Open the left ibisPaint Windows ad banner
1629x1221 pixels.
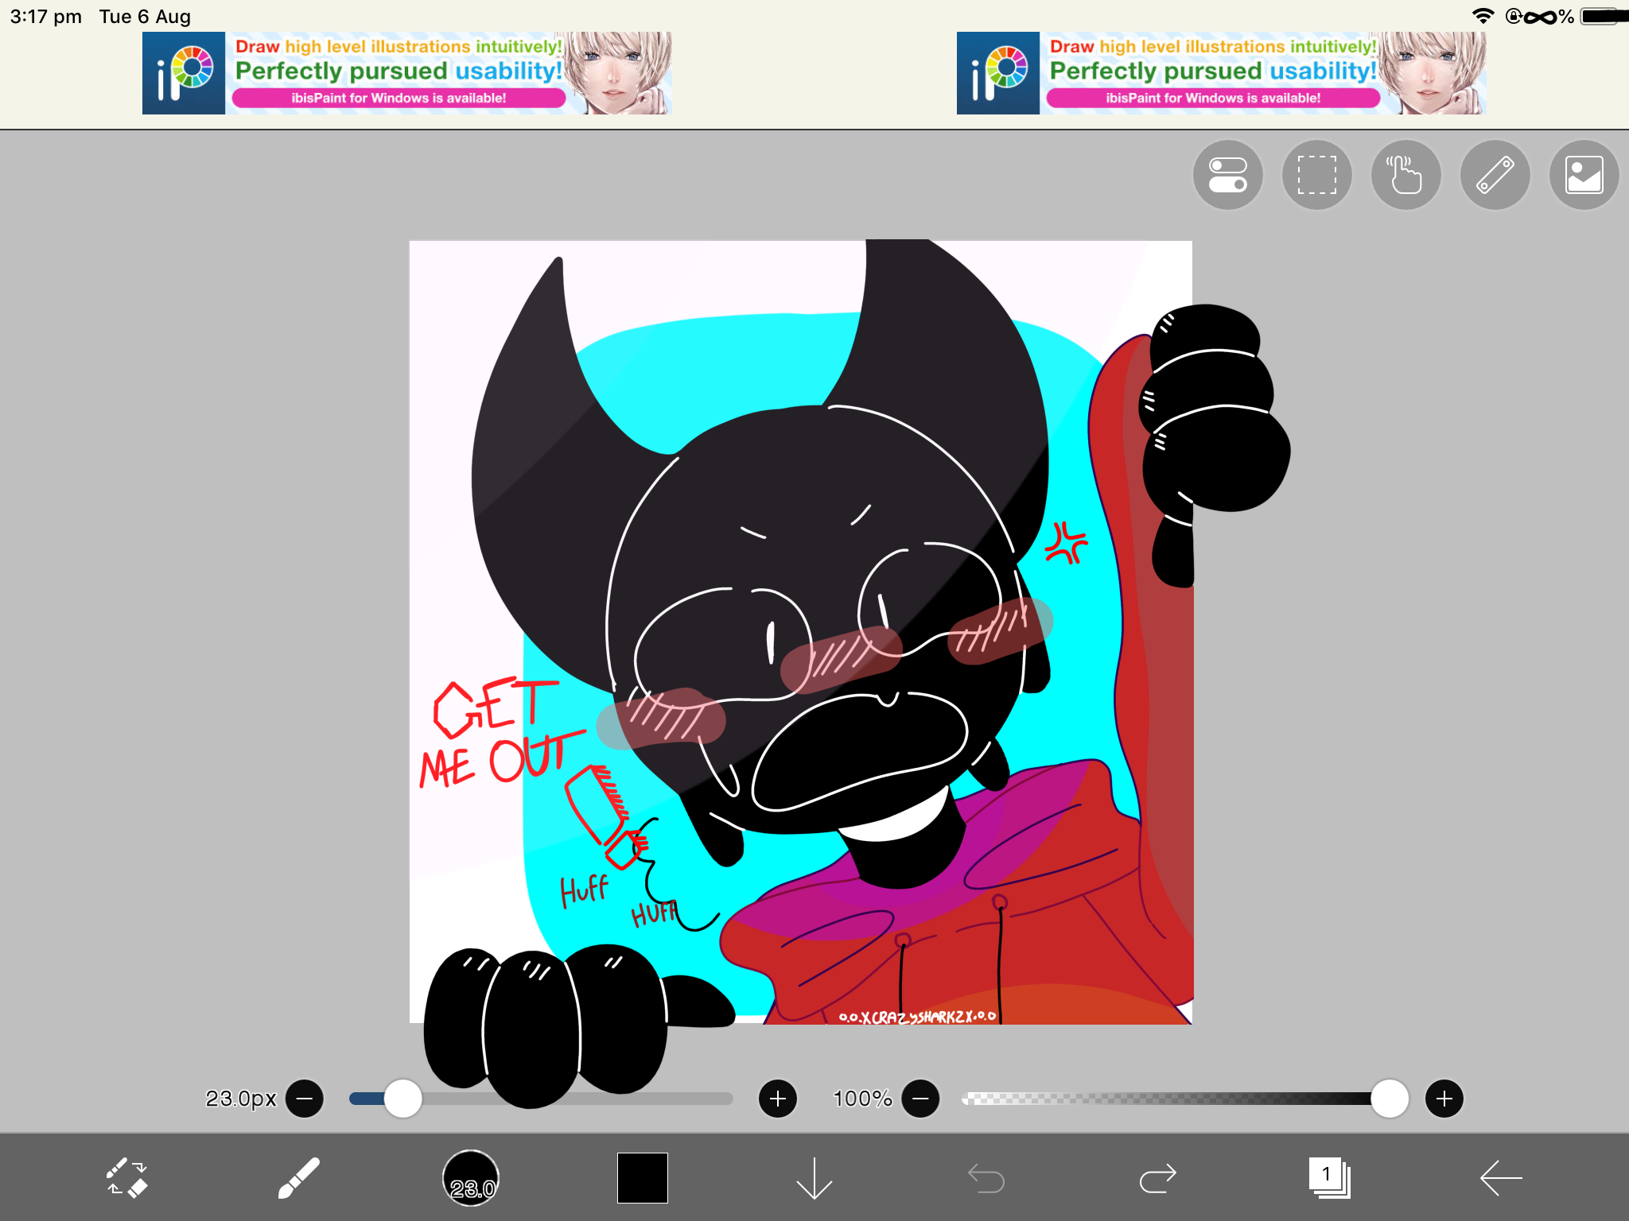click(407, 73)
